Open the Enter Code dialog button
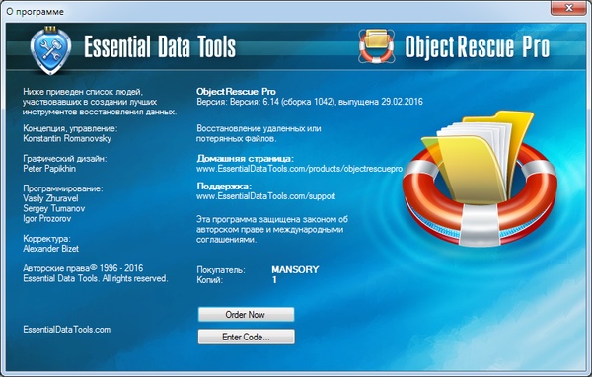Screen dimensions: 592x377 point(246,337)
